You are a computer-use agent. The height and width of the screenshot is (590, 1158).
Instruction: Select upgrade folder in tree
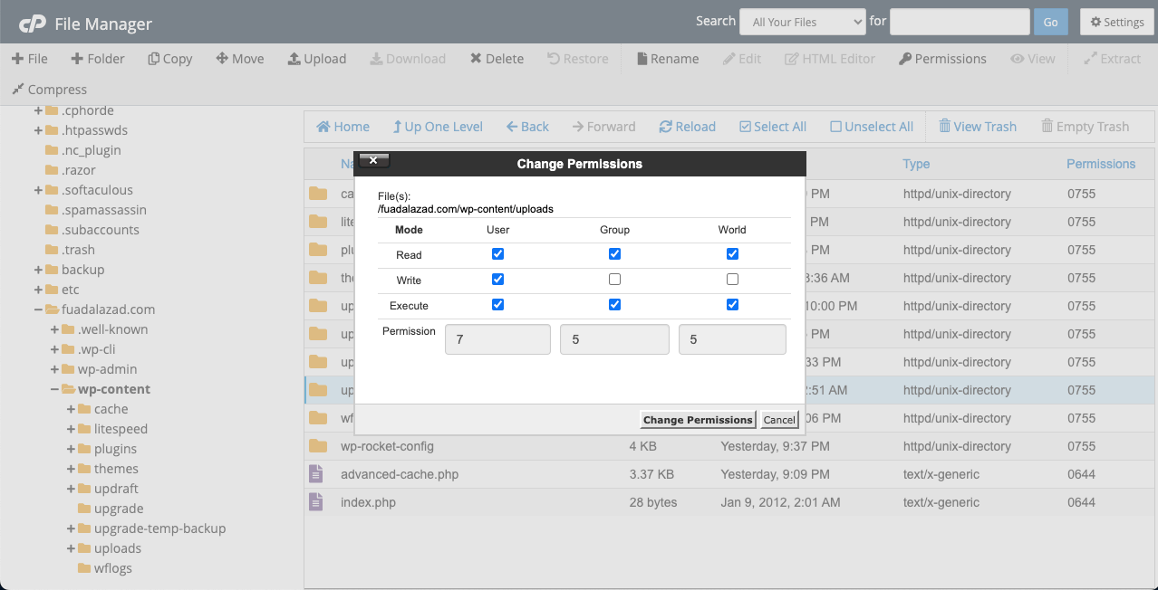(119, 509)
